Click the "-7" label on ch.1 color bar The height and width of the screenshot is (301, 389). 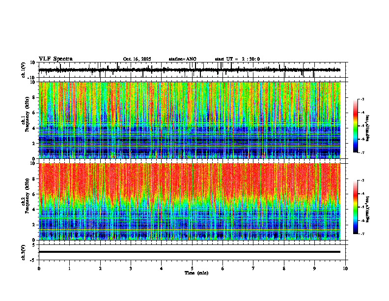pos(362,152)
